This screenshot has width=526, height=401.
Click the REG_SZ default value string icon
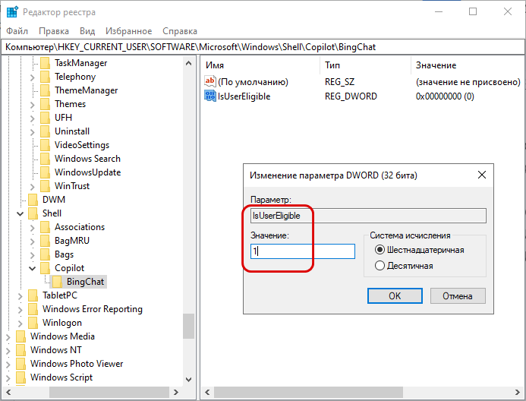pyautogui.click(x=210, y=81)
